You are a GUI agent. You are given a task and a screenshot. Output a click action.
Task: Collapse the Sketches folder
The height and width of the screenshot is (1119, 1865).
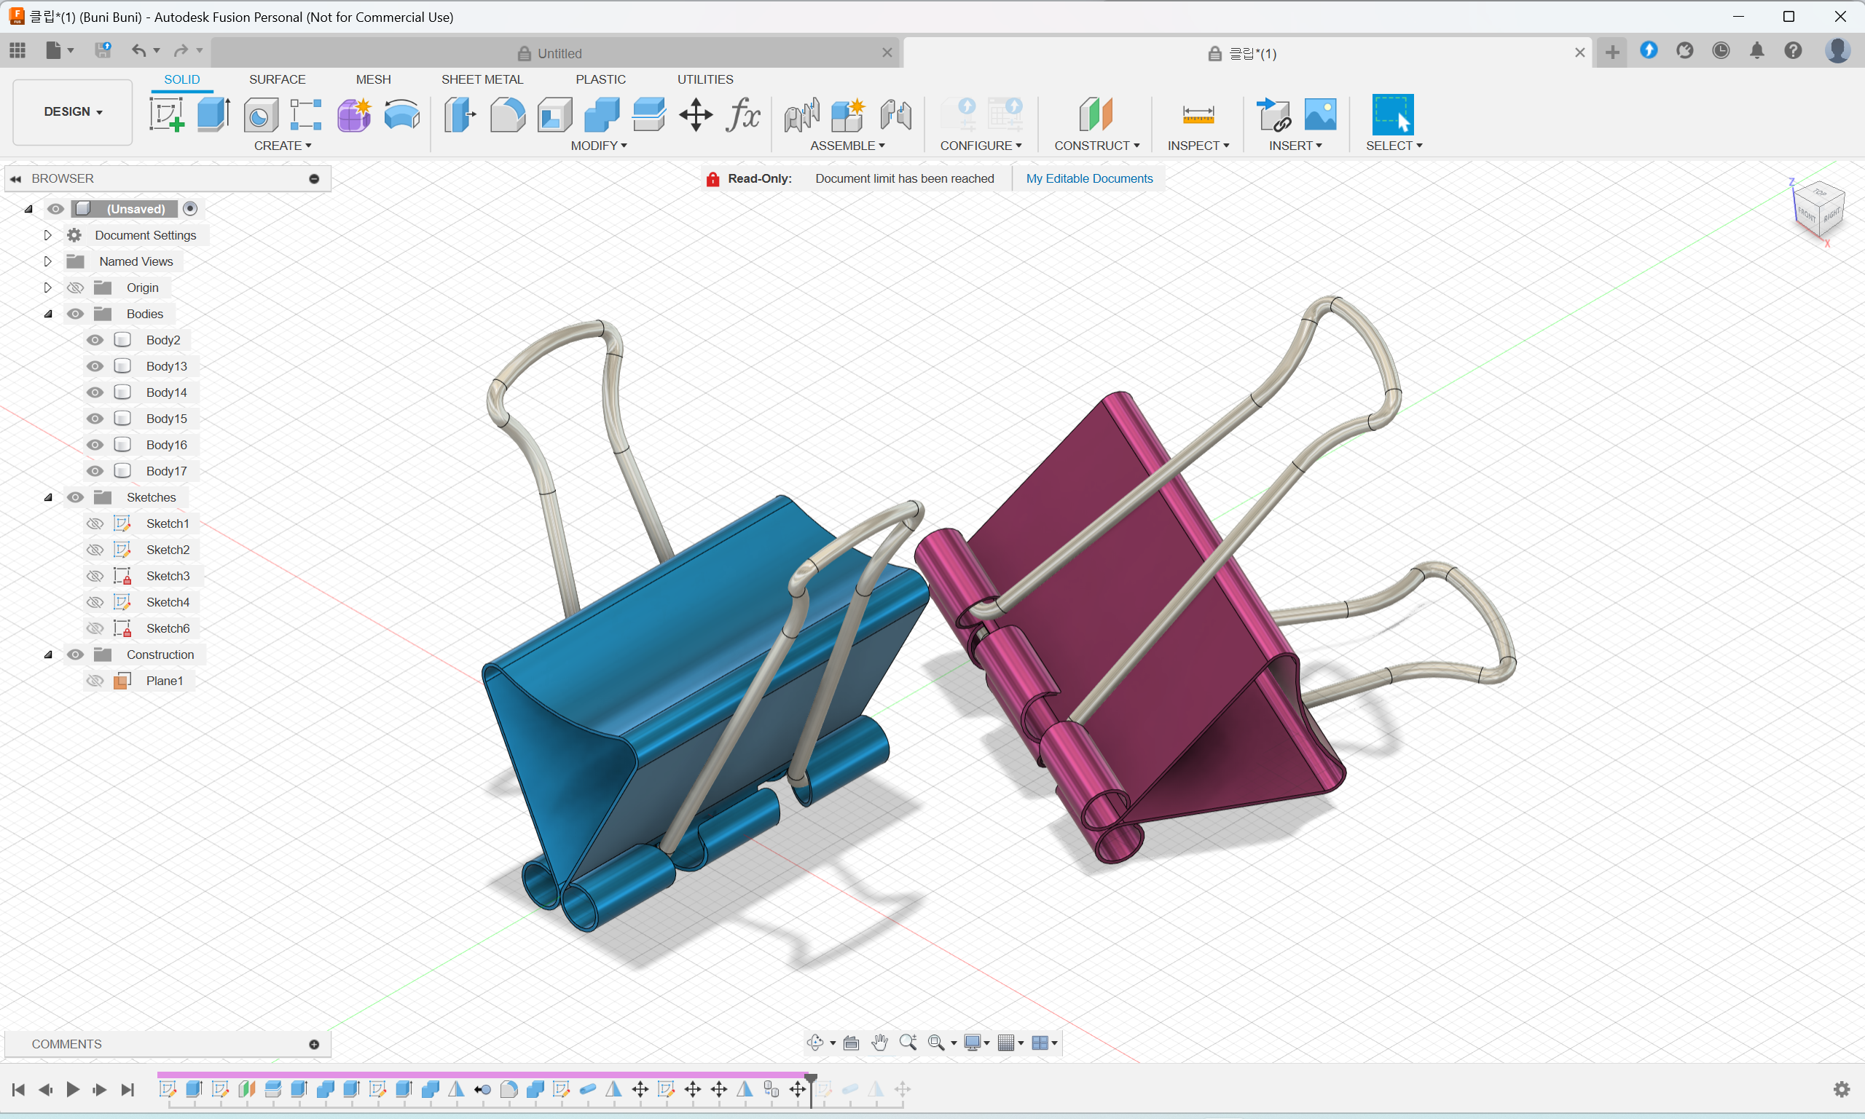(47, 498)
